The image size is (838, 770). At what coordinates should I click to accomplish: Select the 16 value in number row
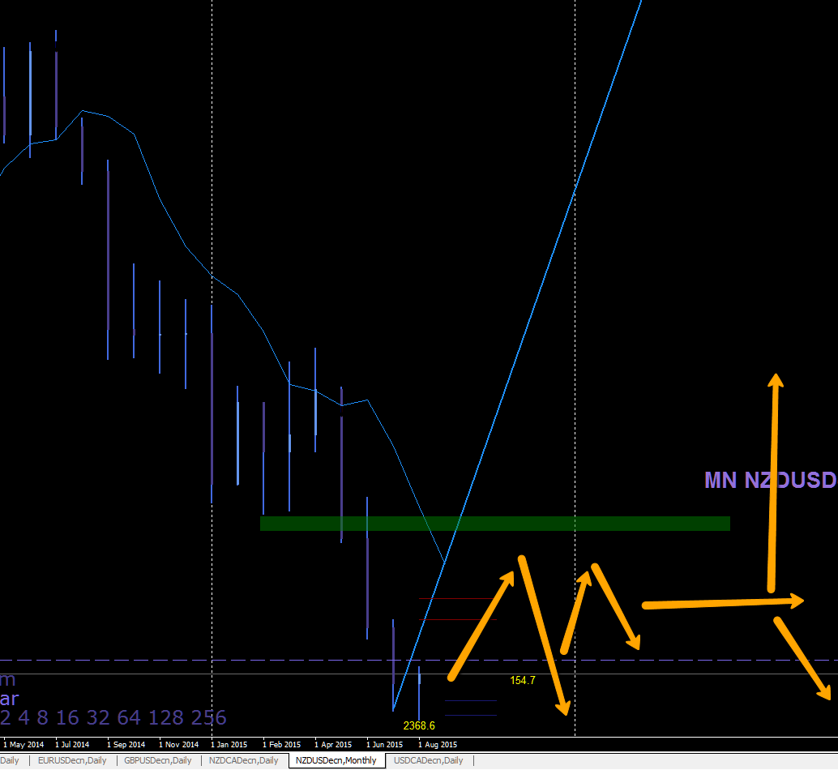tap(67, 717)
